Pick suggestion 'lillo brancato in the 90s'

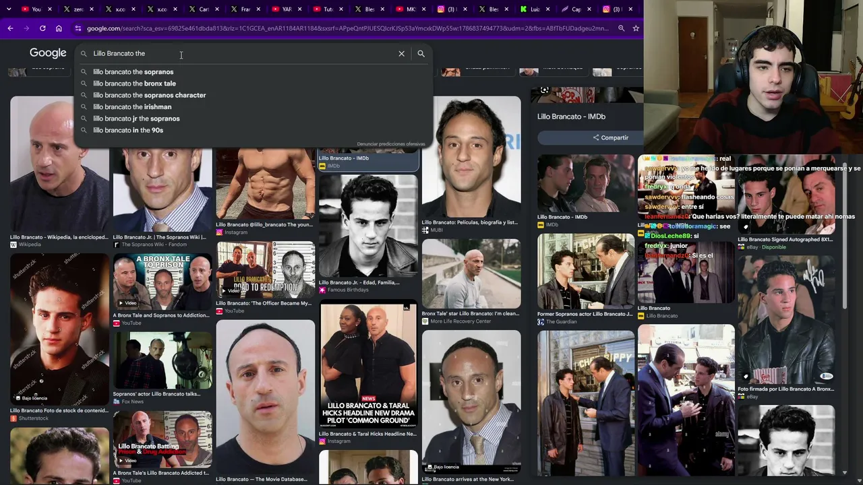(128, 130)
